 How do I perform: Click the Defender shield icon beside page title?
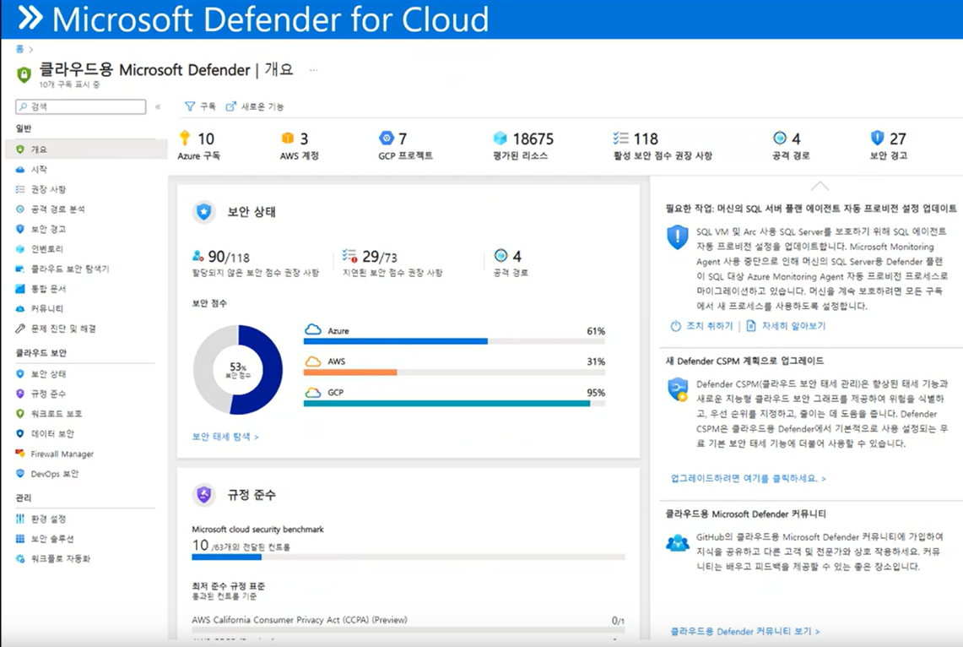24,75
